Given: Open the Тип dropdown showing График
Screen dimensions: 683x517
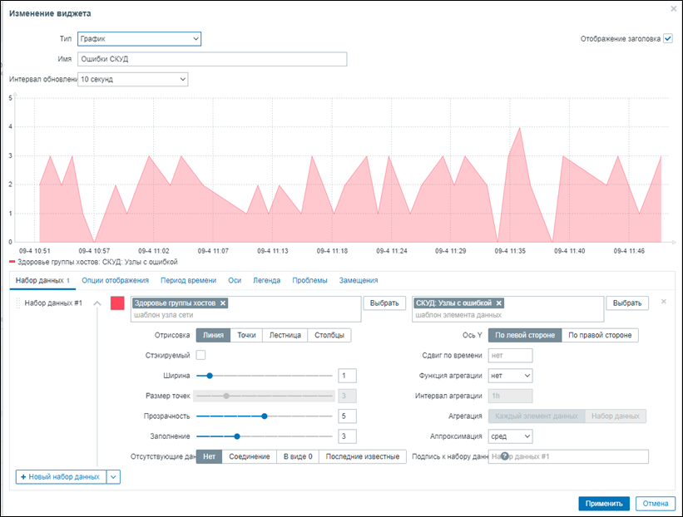Looking at the screenshot, I should click(139, 39).
